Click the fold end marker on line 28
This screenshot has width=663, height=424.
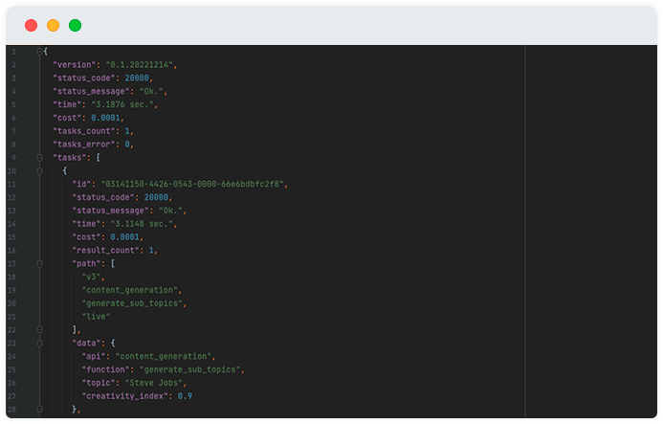click(x=39, y=410)
